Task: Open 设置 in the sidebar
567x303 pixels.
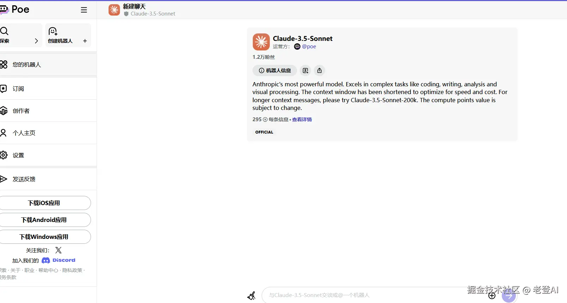Action: [48, 155]
